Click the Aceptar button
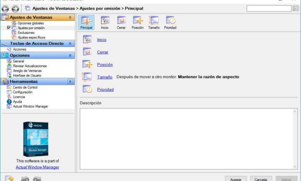This screenshot has height=181, width=301. point(236,179)
